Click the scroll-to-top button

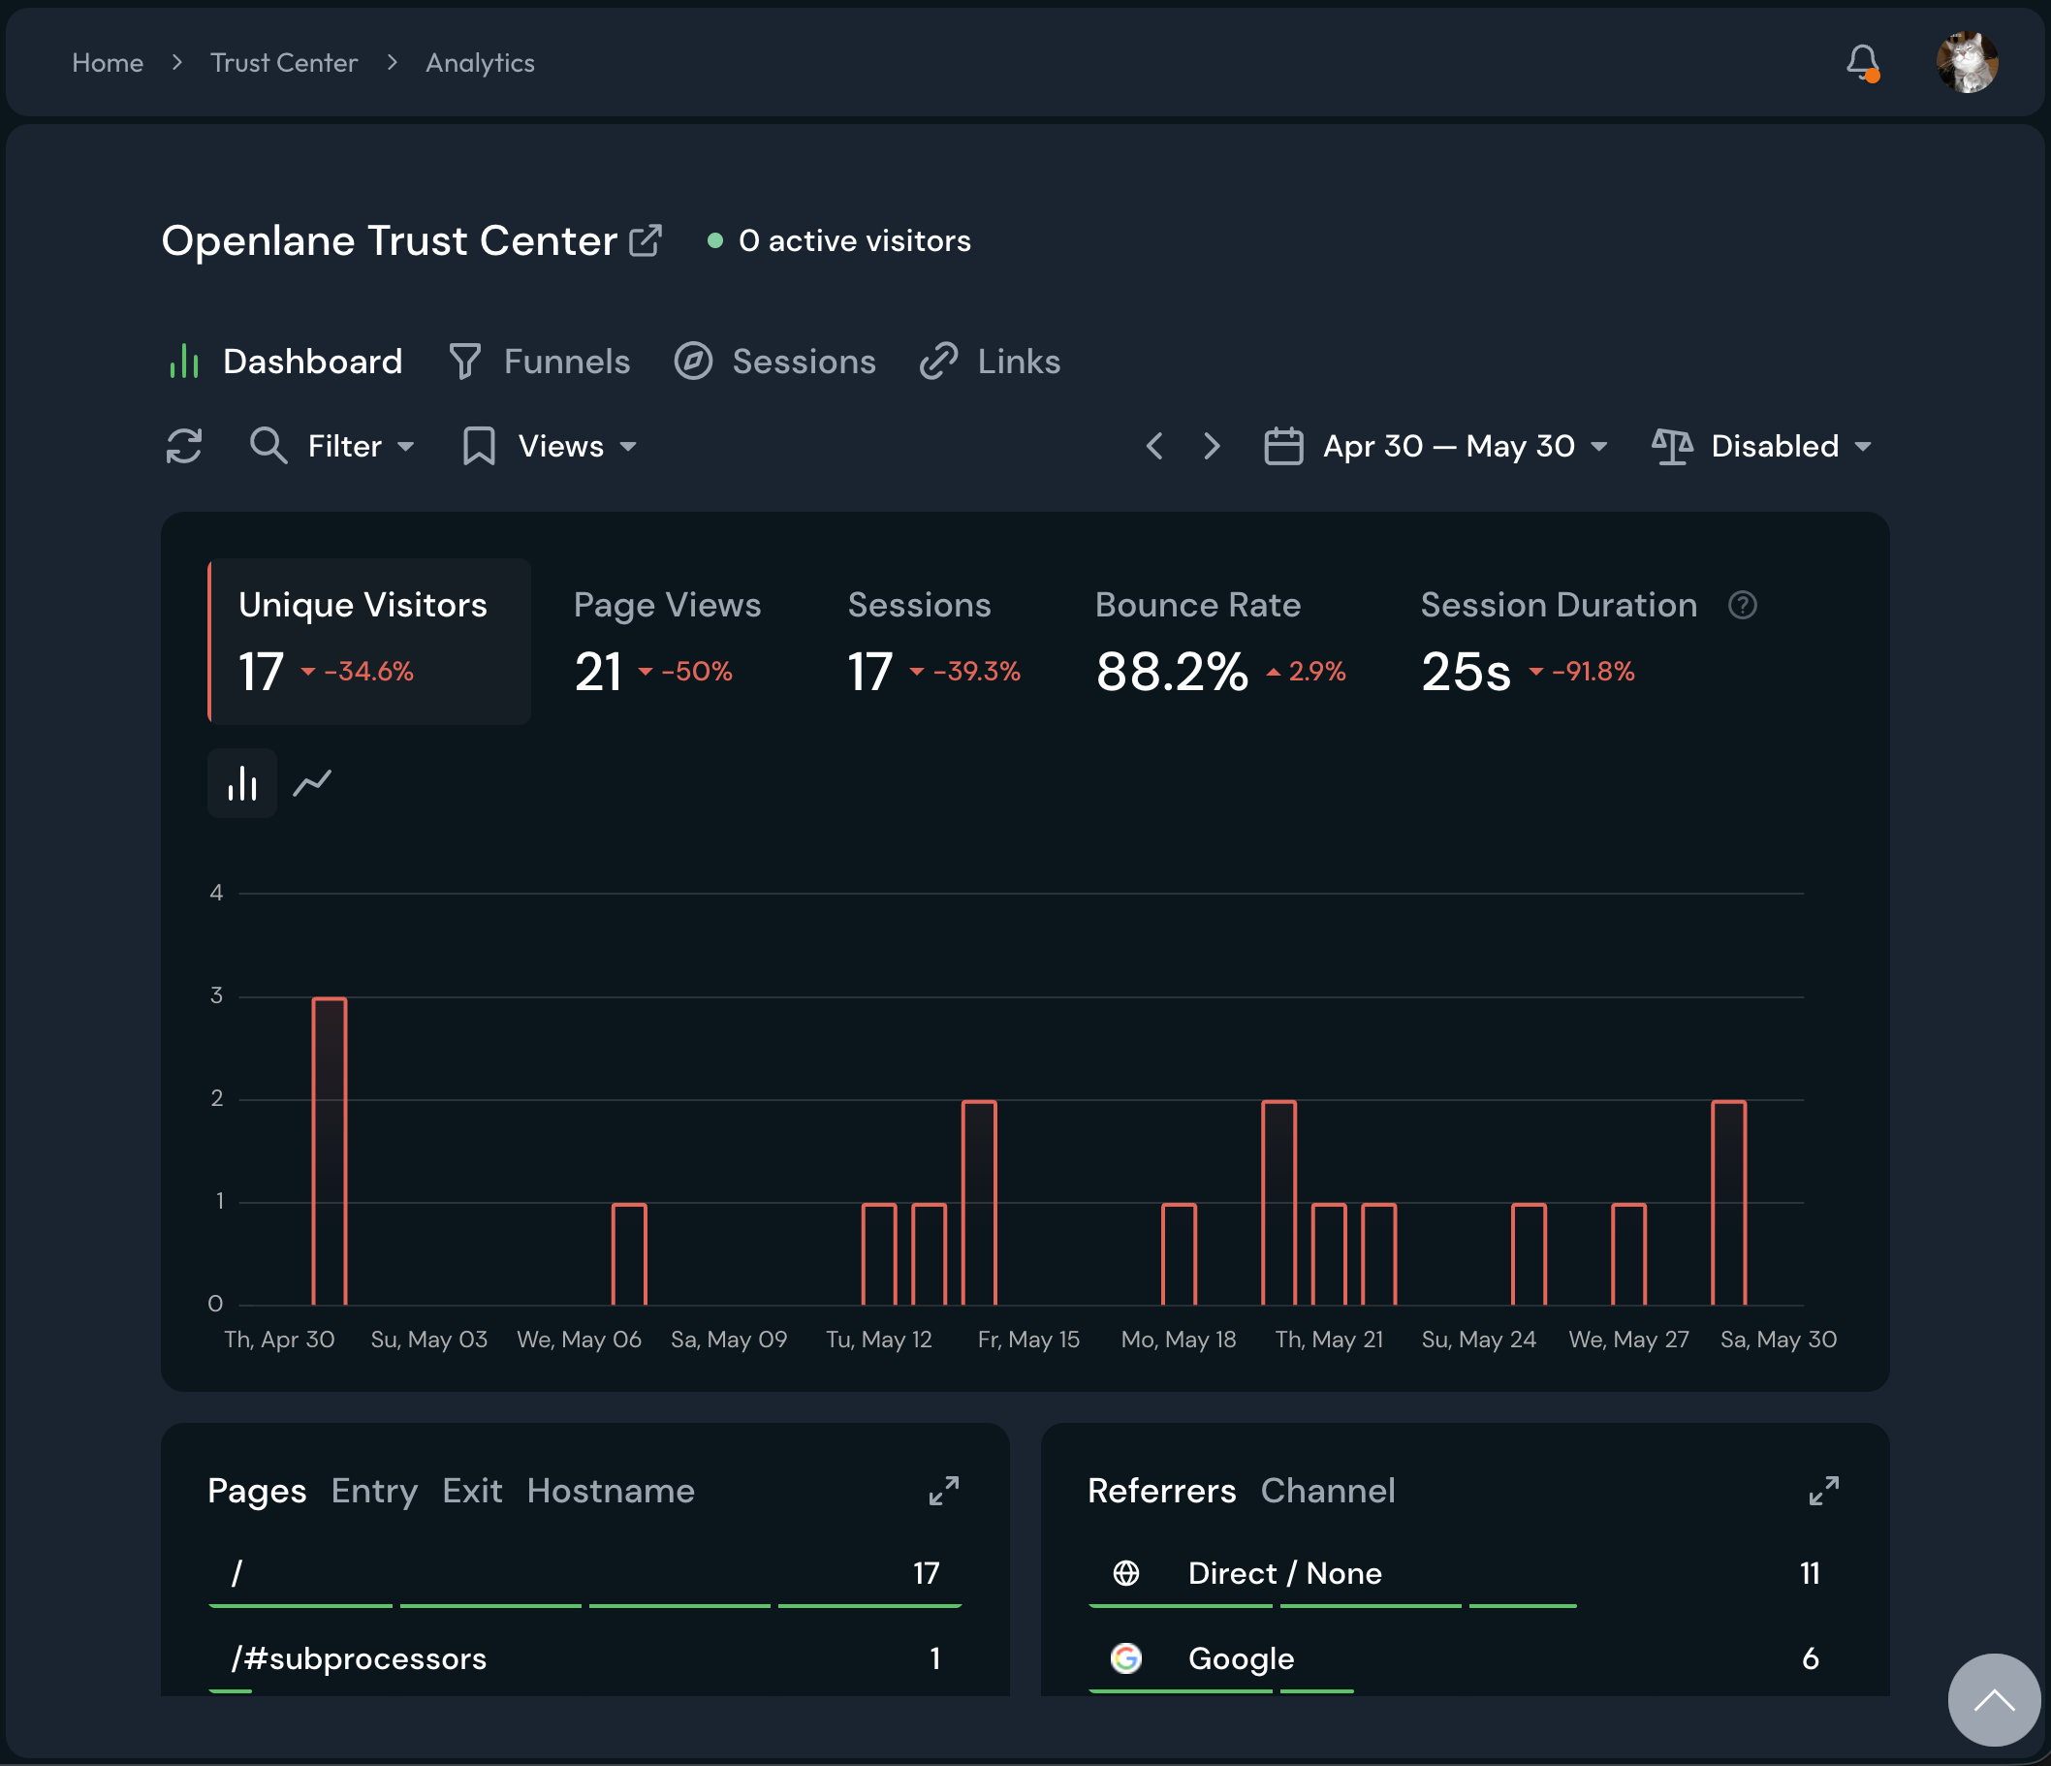pos(1994,1701)
